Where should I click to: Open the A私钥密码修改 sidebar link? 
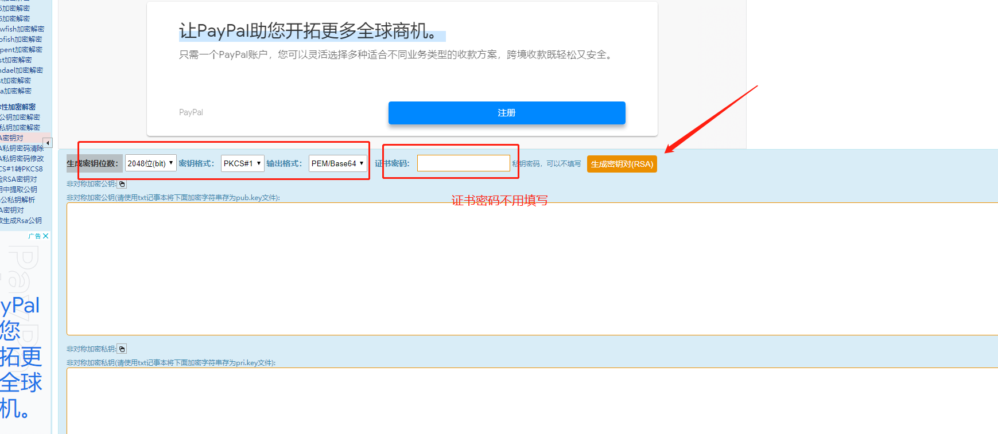click(22, 158)
